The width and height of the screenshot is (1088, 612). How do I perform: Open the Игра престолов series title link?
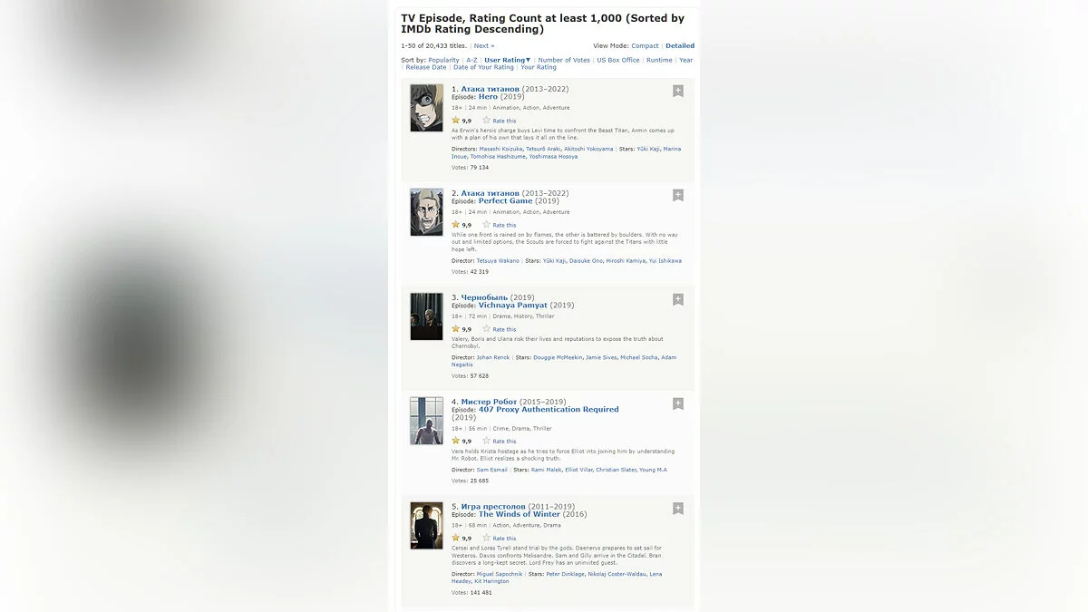[493, 506]
